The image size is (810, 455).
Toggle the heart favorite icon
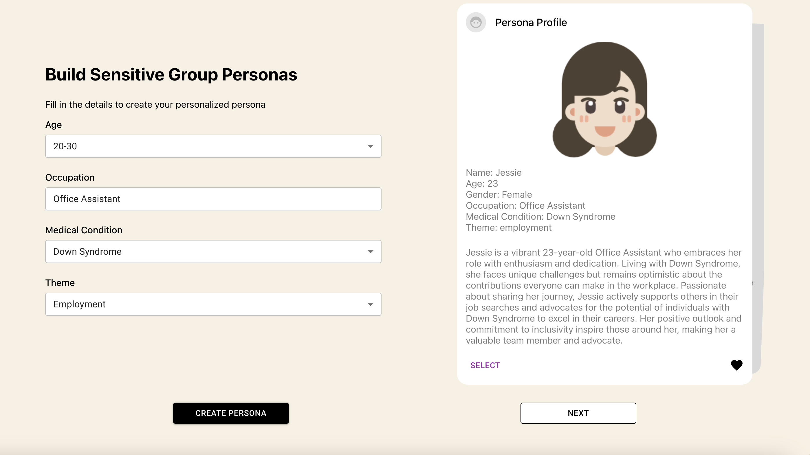coord(736,365)
